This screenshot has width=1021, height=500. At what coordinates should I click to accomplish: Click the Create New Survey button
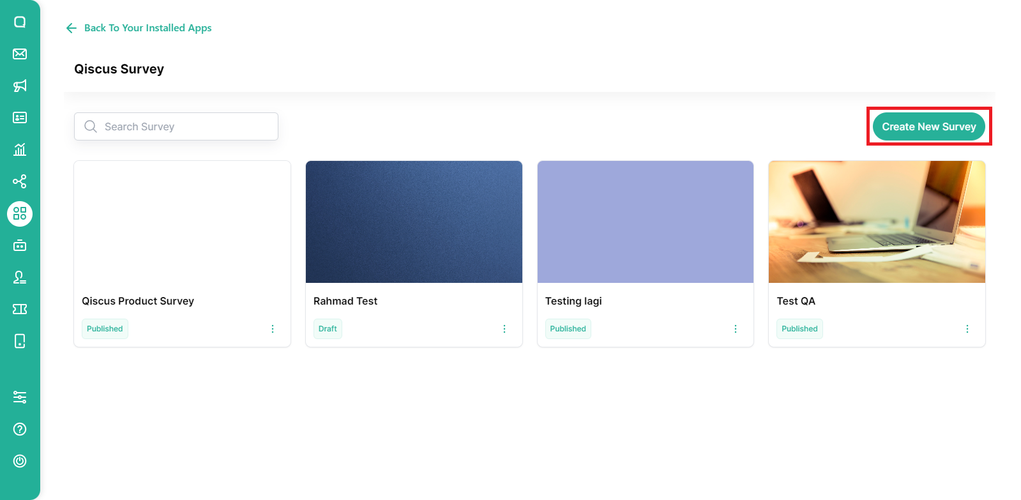coord(929,126)
